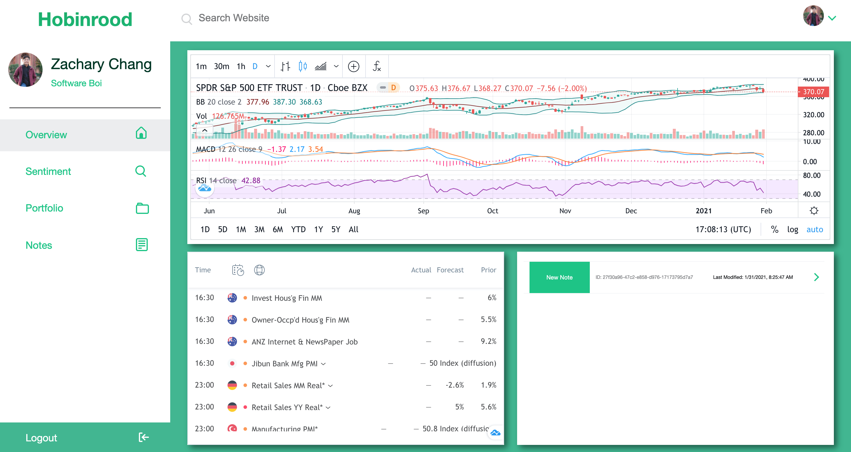Open the New Note entry
Image resolution: width=851 pixels, height=452 pixels.
pos(559,277)
